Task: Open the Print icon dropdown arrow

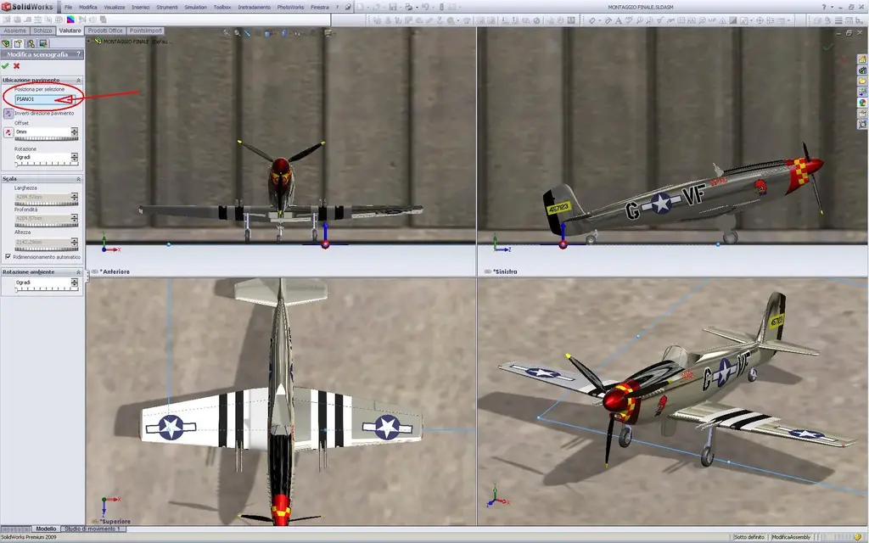Action: pyautogui.click(x=416, y=7)
